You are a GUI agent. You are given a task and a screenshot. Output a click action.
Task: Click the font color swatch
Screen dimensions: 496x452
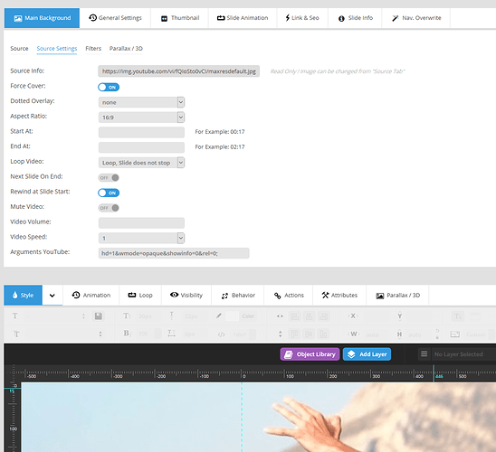point(232,315)
